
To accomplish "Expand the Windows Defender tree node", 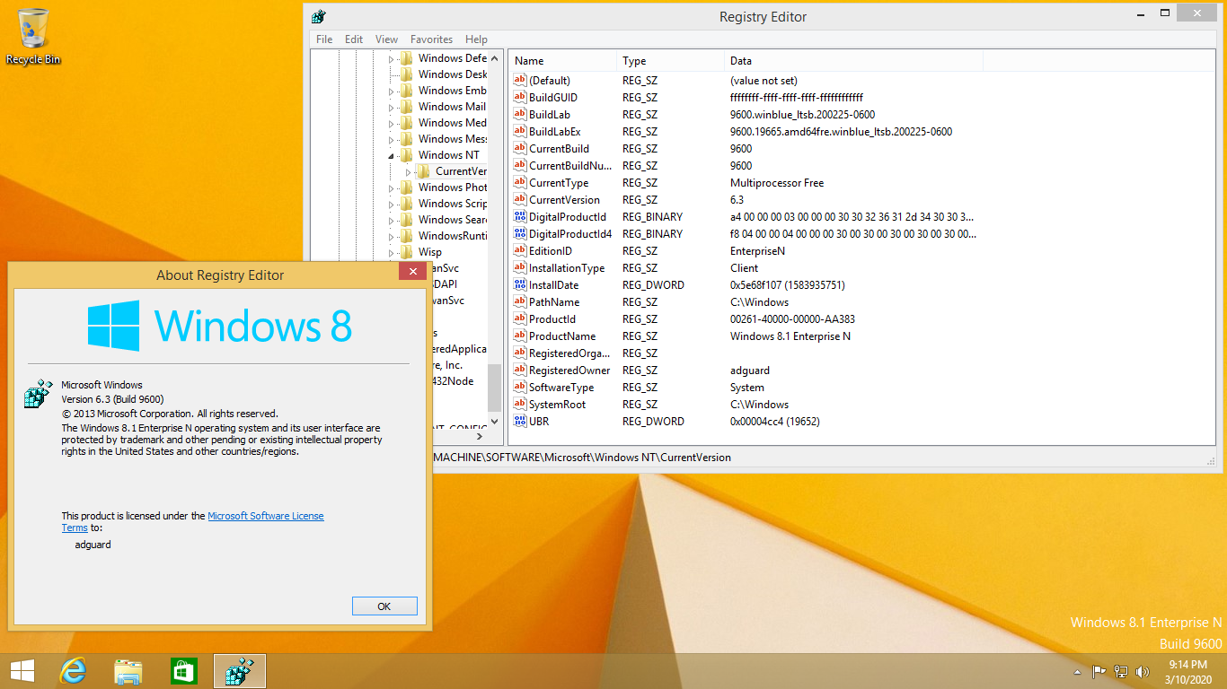I will [391, 58].
